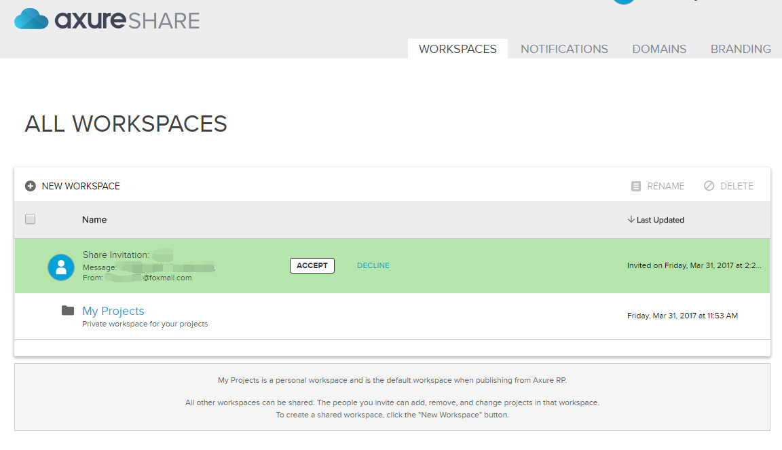Click 'Friday, Mar 31, 2017 at 11:53 AM' date
The width and height of the screenshot is (782, 450).
[682, 316]
